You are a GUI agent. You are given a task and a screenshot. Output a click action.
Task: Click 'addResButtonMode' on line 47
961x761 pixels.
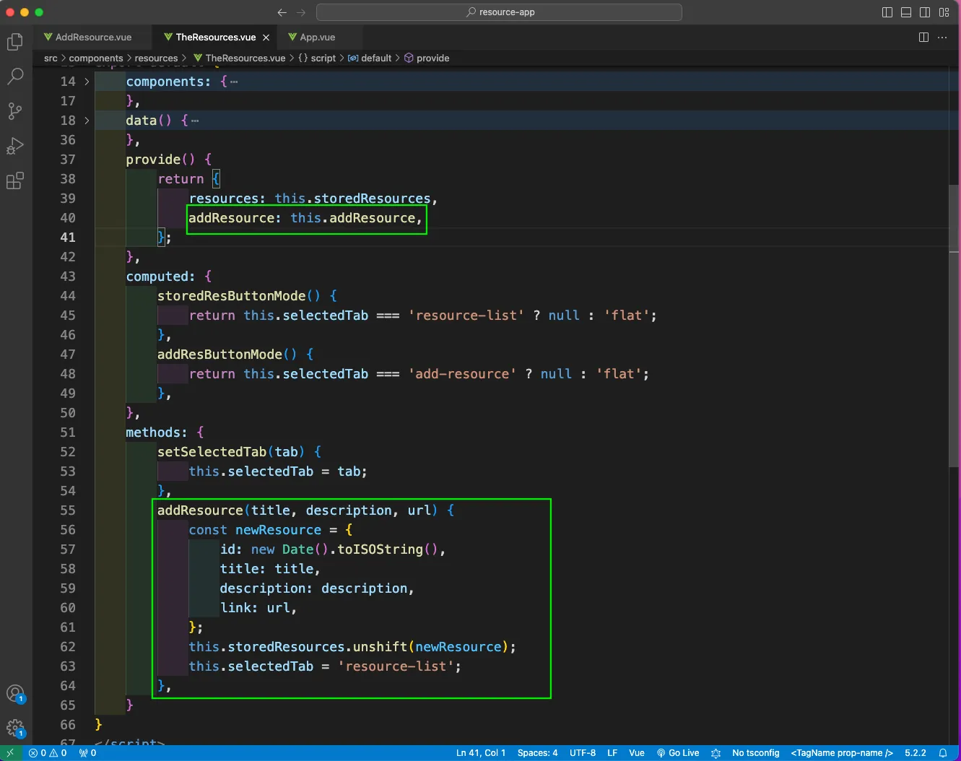click(219, 354)
